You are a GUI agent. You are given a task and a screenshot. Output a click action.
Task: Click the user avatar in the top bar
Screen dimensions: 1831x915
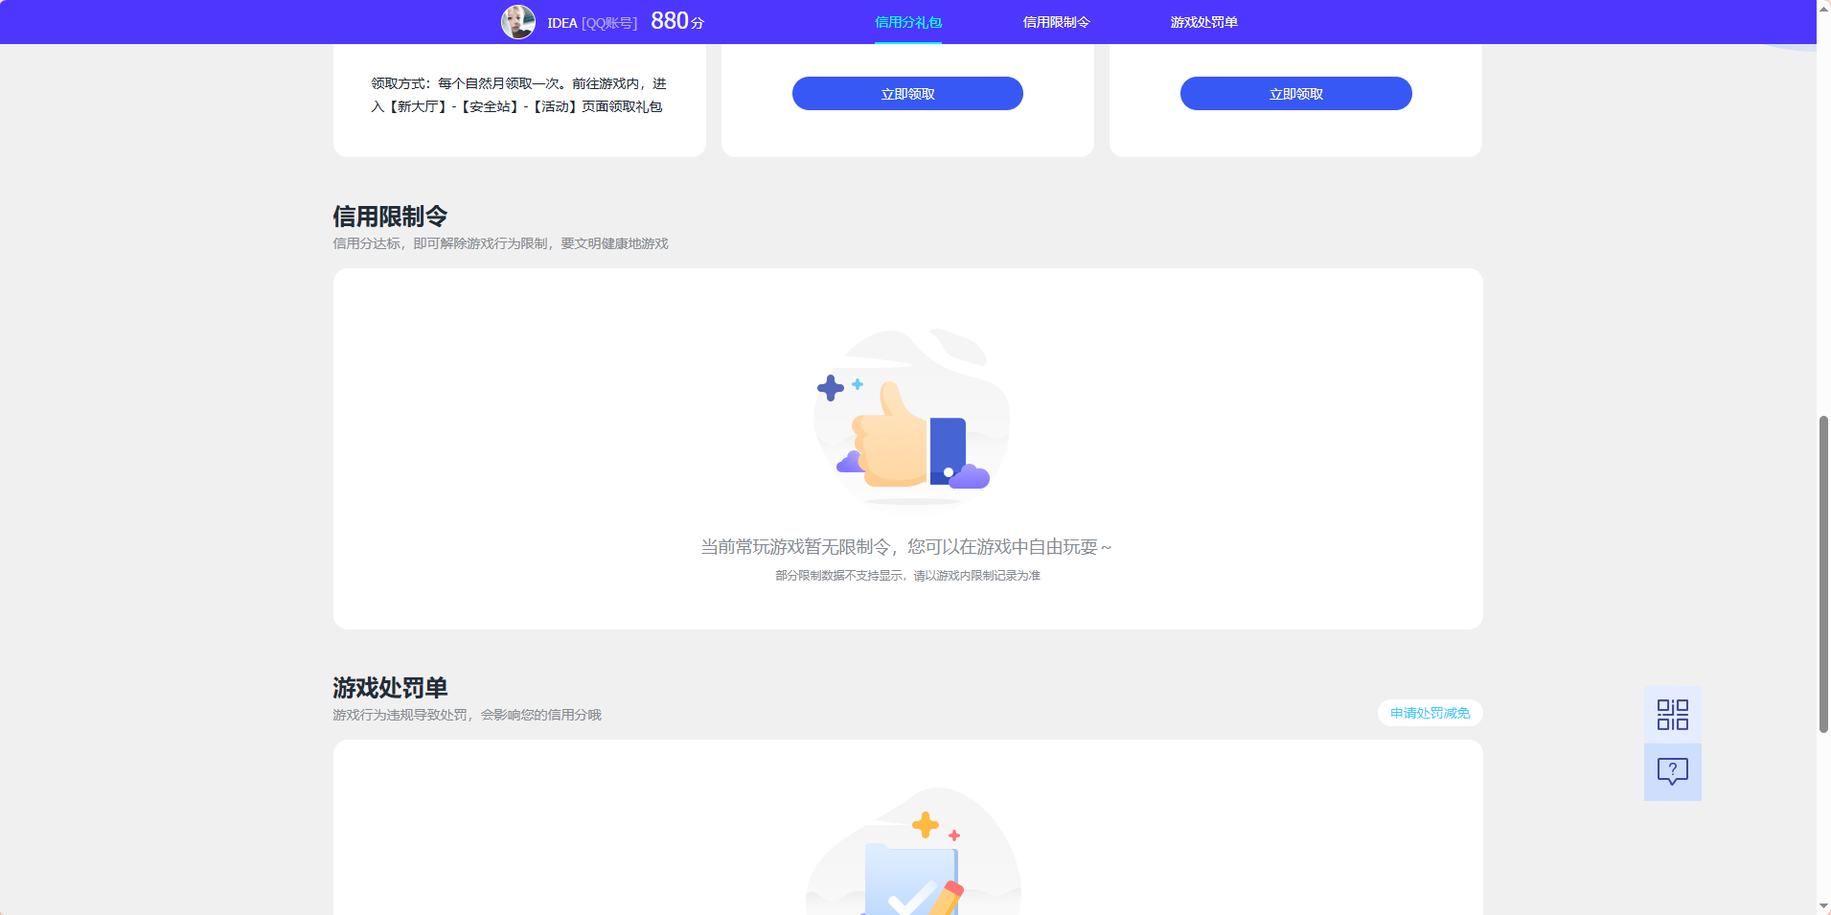[x=518, y=21]
